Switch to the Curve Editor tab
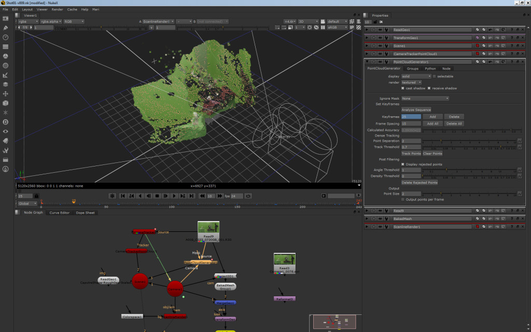This screenshot has height=332, width=531. click(59, 213)
